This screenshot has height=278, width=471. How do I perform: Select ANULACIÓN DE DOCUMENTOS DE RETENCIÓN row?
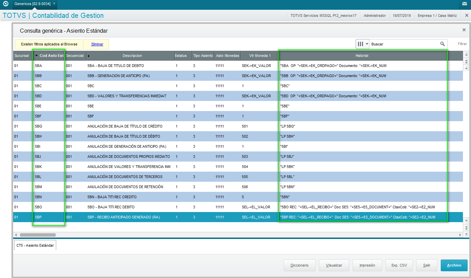pyautogui.click(x=238, y=187)
